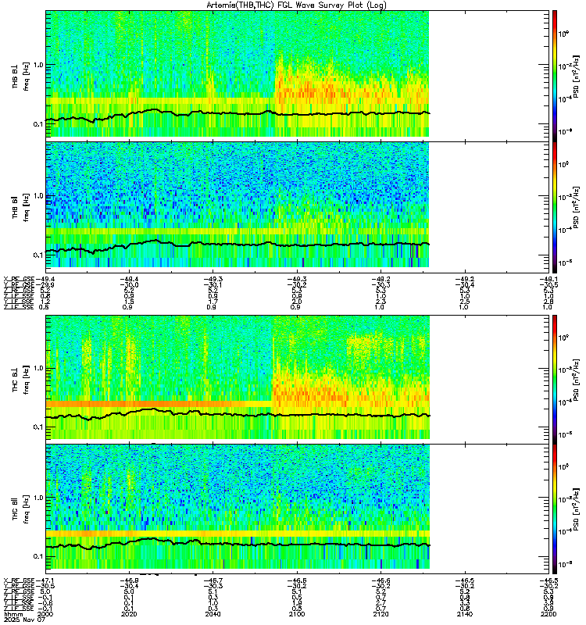Click the 1.0 Hz tick of the top panel
Screen dimensions: 586x625
[x=38, y=65]
